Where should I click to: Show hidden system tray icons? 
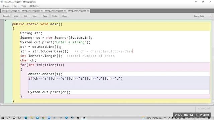(x=165, y=118)
